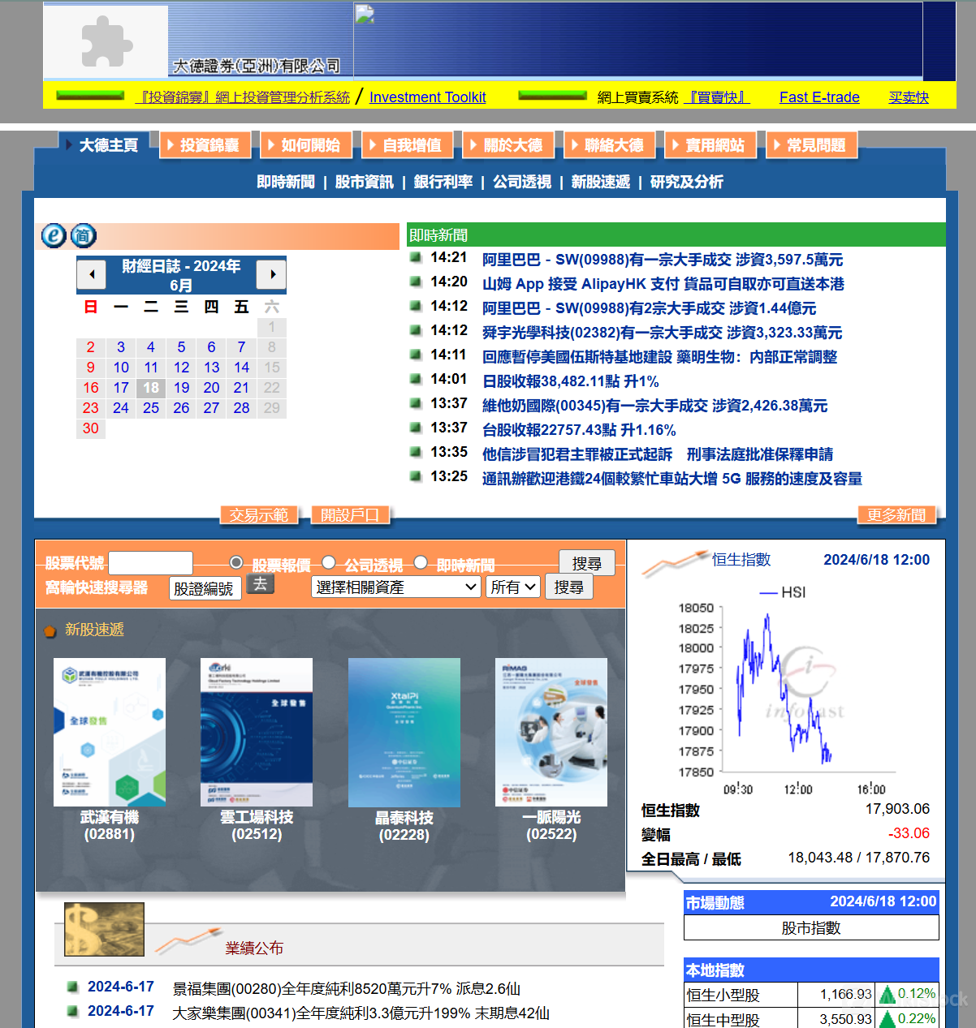976x1028 pixels.
Task: Open the 聯絡大德 tab
Action: click(609, 145)
